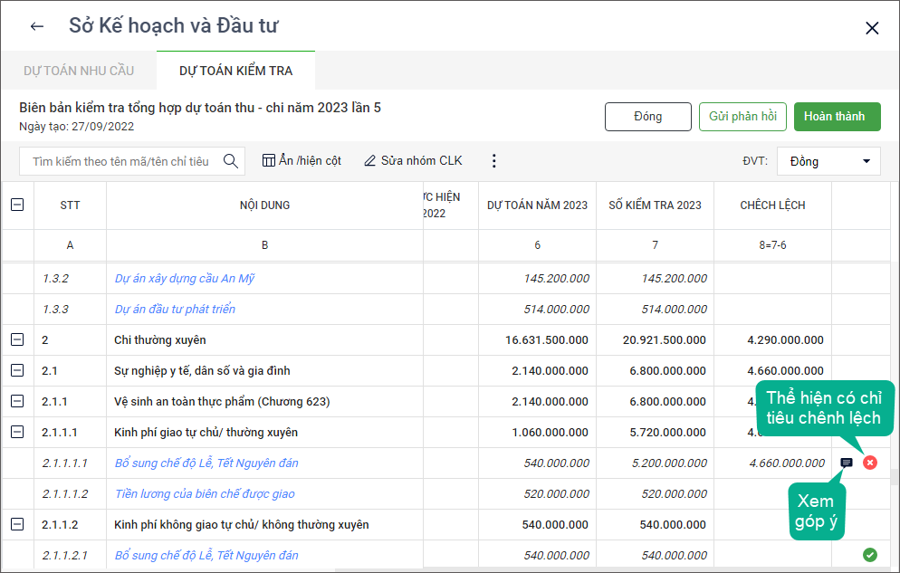This screenshot has height=573, width=900.
Task: Close the dialog with the X icon
Action: (872, 28)
